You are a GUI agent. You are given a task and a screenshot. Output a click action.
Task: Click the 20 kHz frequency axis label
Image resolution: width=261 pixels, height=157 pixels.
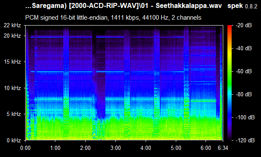click(x=12, y=36)
